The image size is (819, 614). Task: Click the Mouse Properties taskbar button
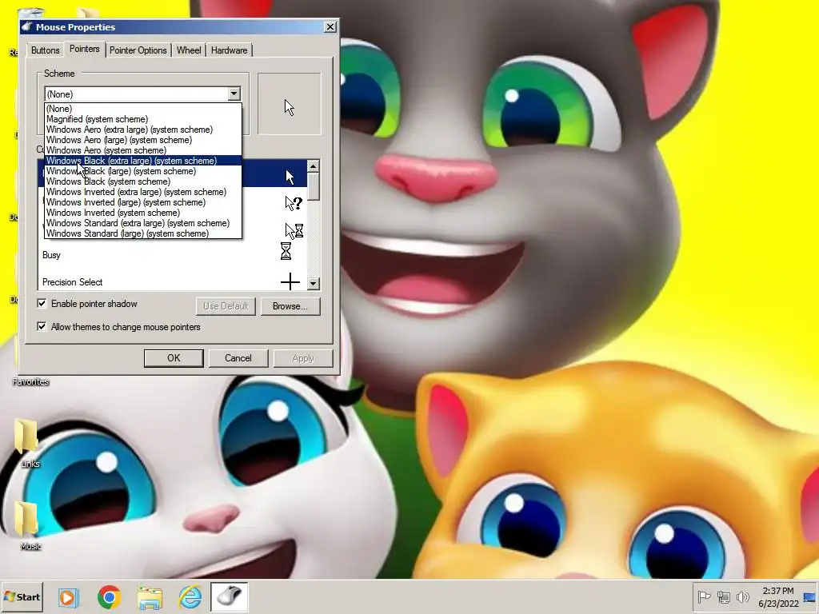coord(229,596)
